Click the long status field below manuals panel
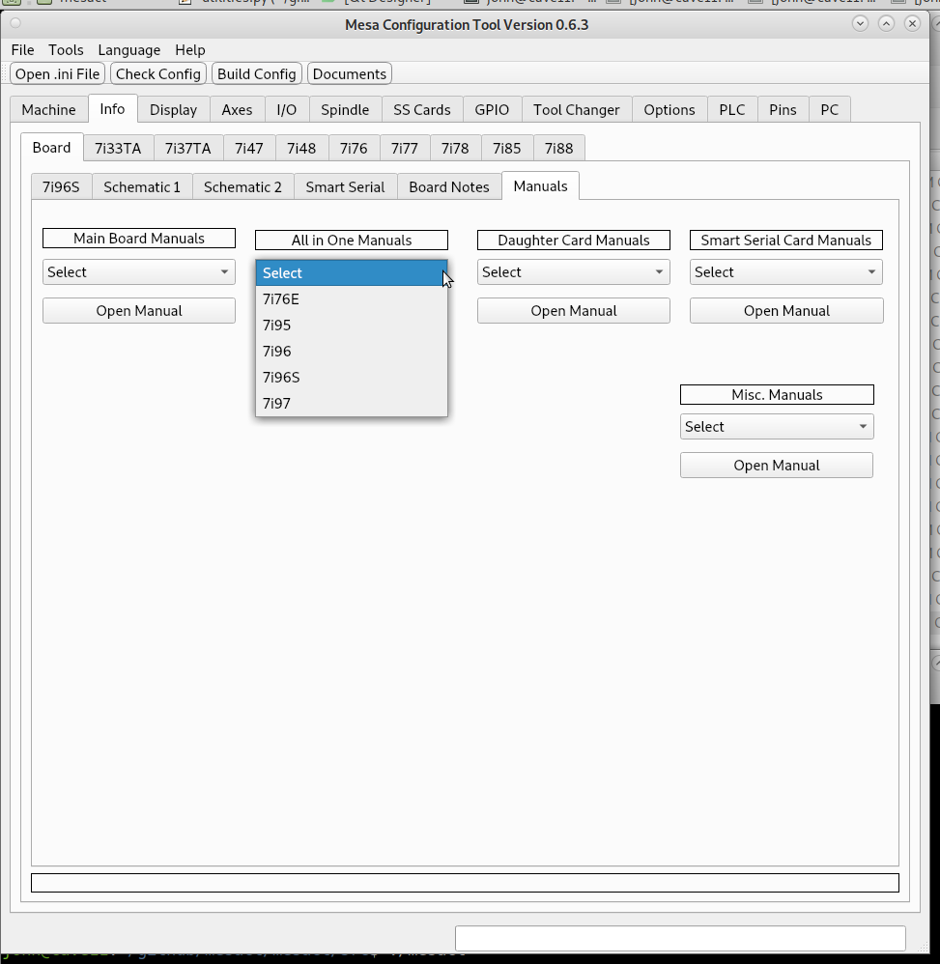This screenshot has height=964, width=940. (x=465, y=883)
